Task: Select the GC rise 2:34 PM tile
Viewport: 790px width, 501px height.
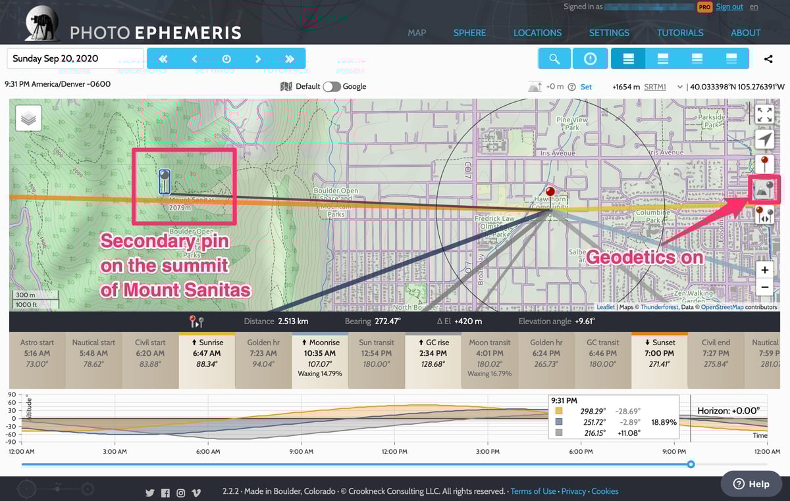Action: click(x=433, y=360)
